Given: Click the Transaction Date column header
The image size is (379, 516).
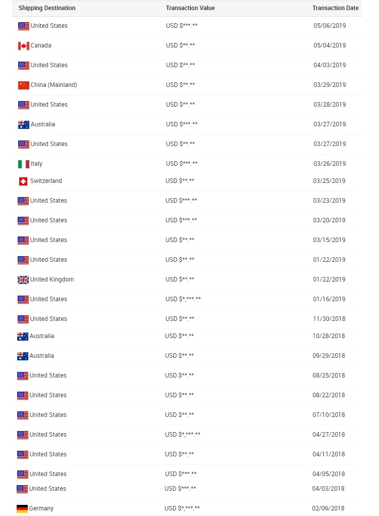Looking at the screenshot, I should click(x=336, y=8).
